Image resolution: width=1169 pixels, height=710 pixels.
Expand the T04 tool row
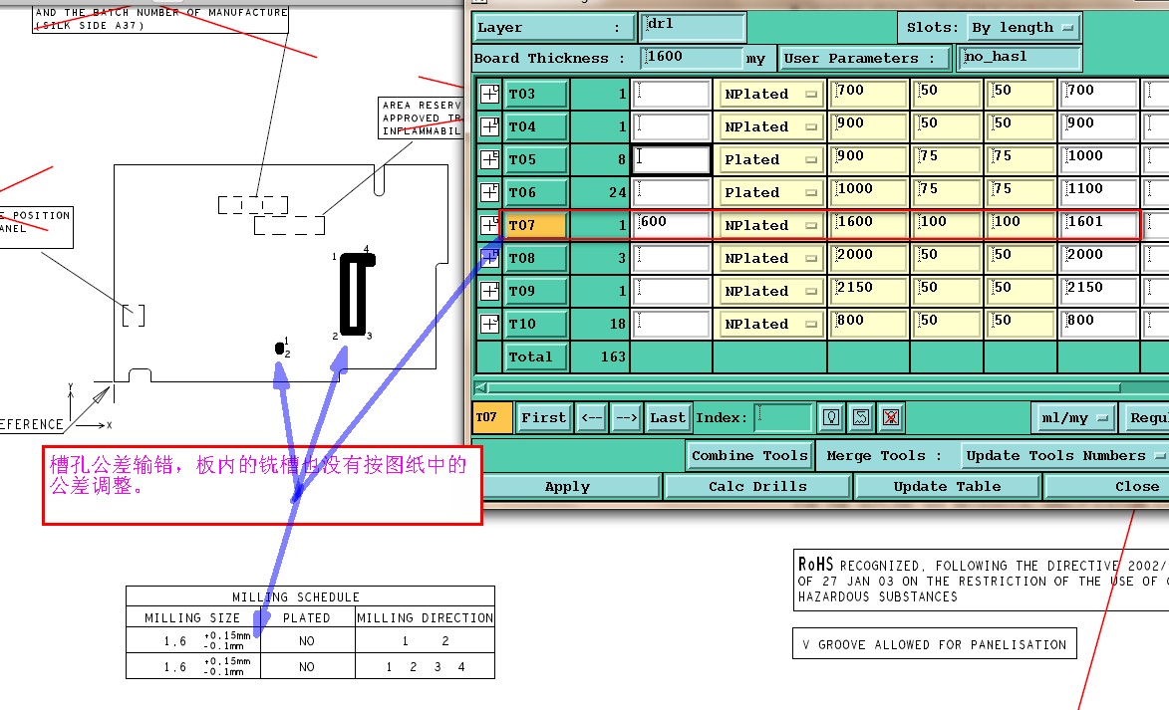pyautogui.click(x=489, y=126)
